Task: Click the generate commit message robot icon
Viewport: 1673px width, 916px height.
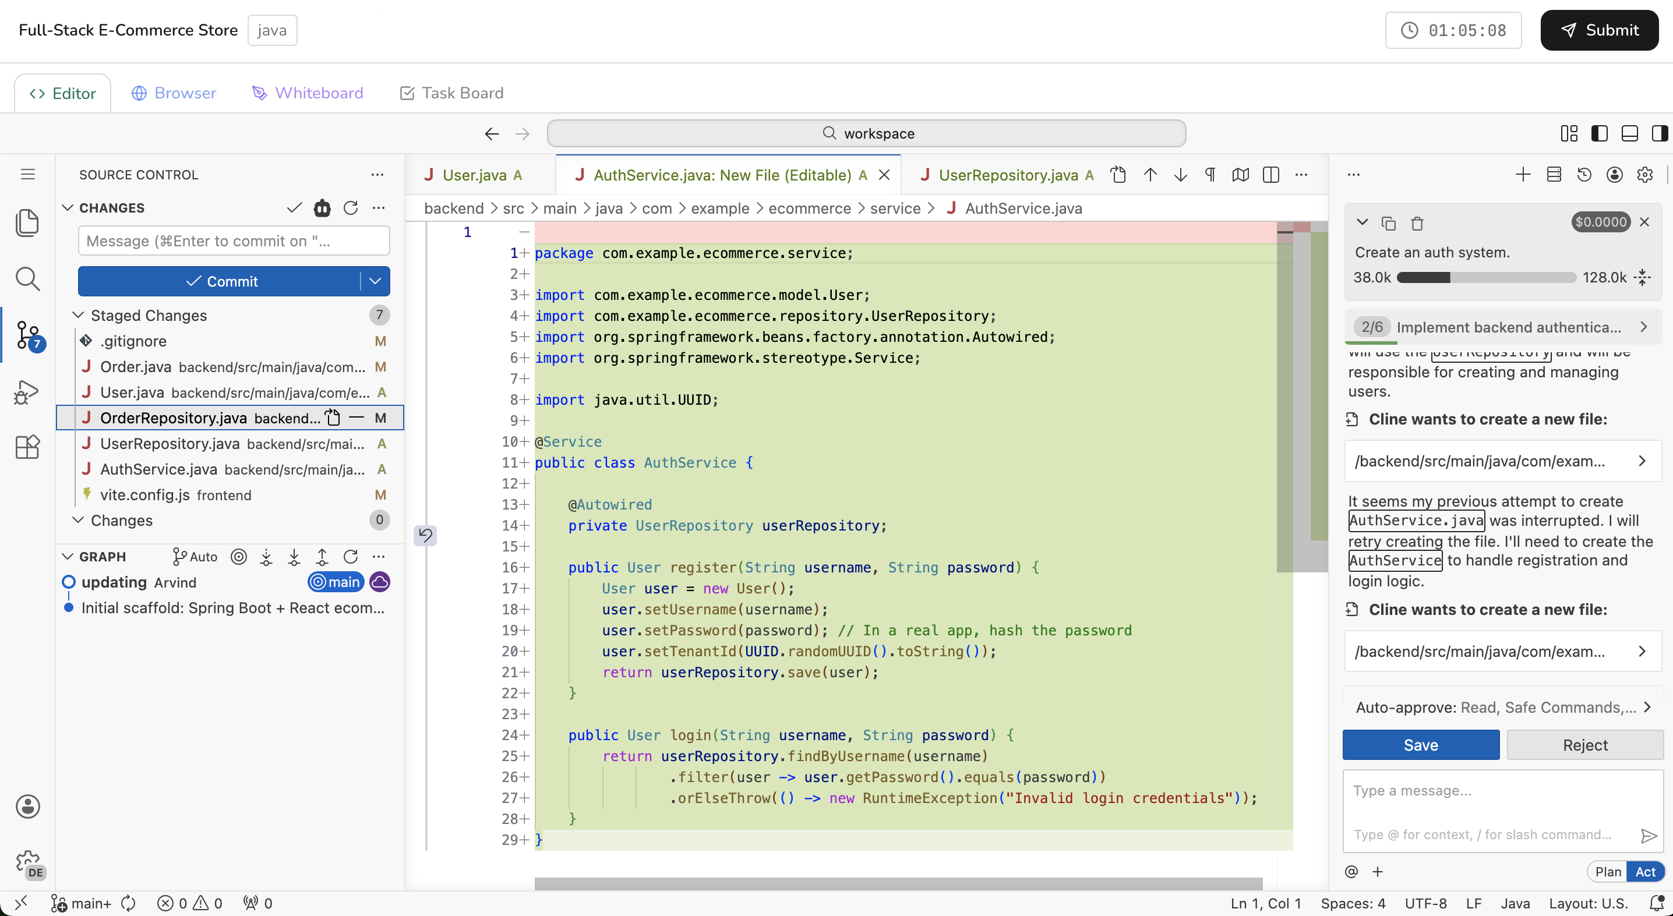Action: 322,208
